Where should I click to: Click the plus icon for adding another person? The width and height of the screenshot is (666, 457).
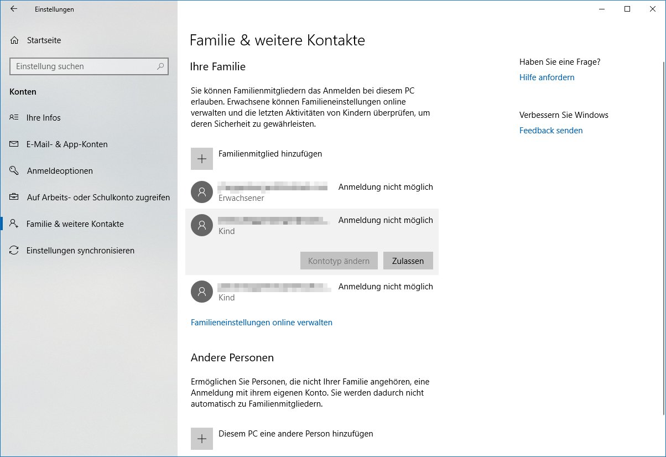(x=202, y=439)
